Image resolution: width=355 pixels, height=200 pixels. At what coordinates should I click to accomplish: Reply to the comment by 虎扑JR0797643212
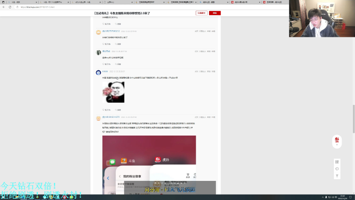click(118, 44)
